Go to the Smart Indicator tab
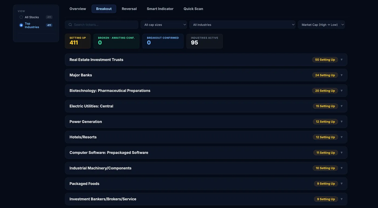This screenshot has width=378, height=208. [160, 9]
